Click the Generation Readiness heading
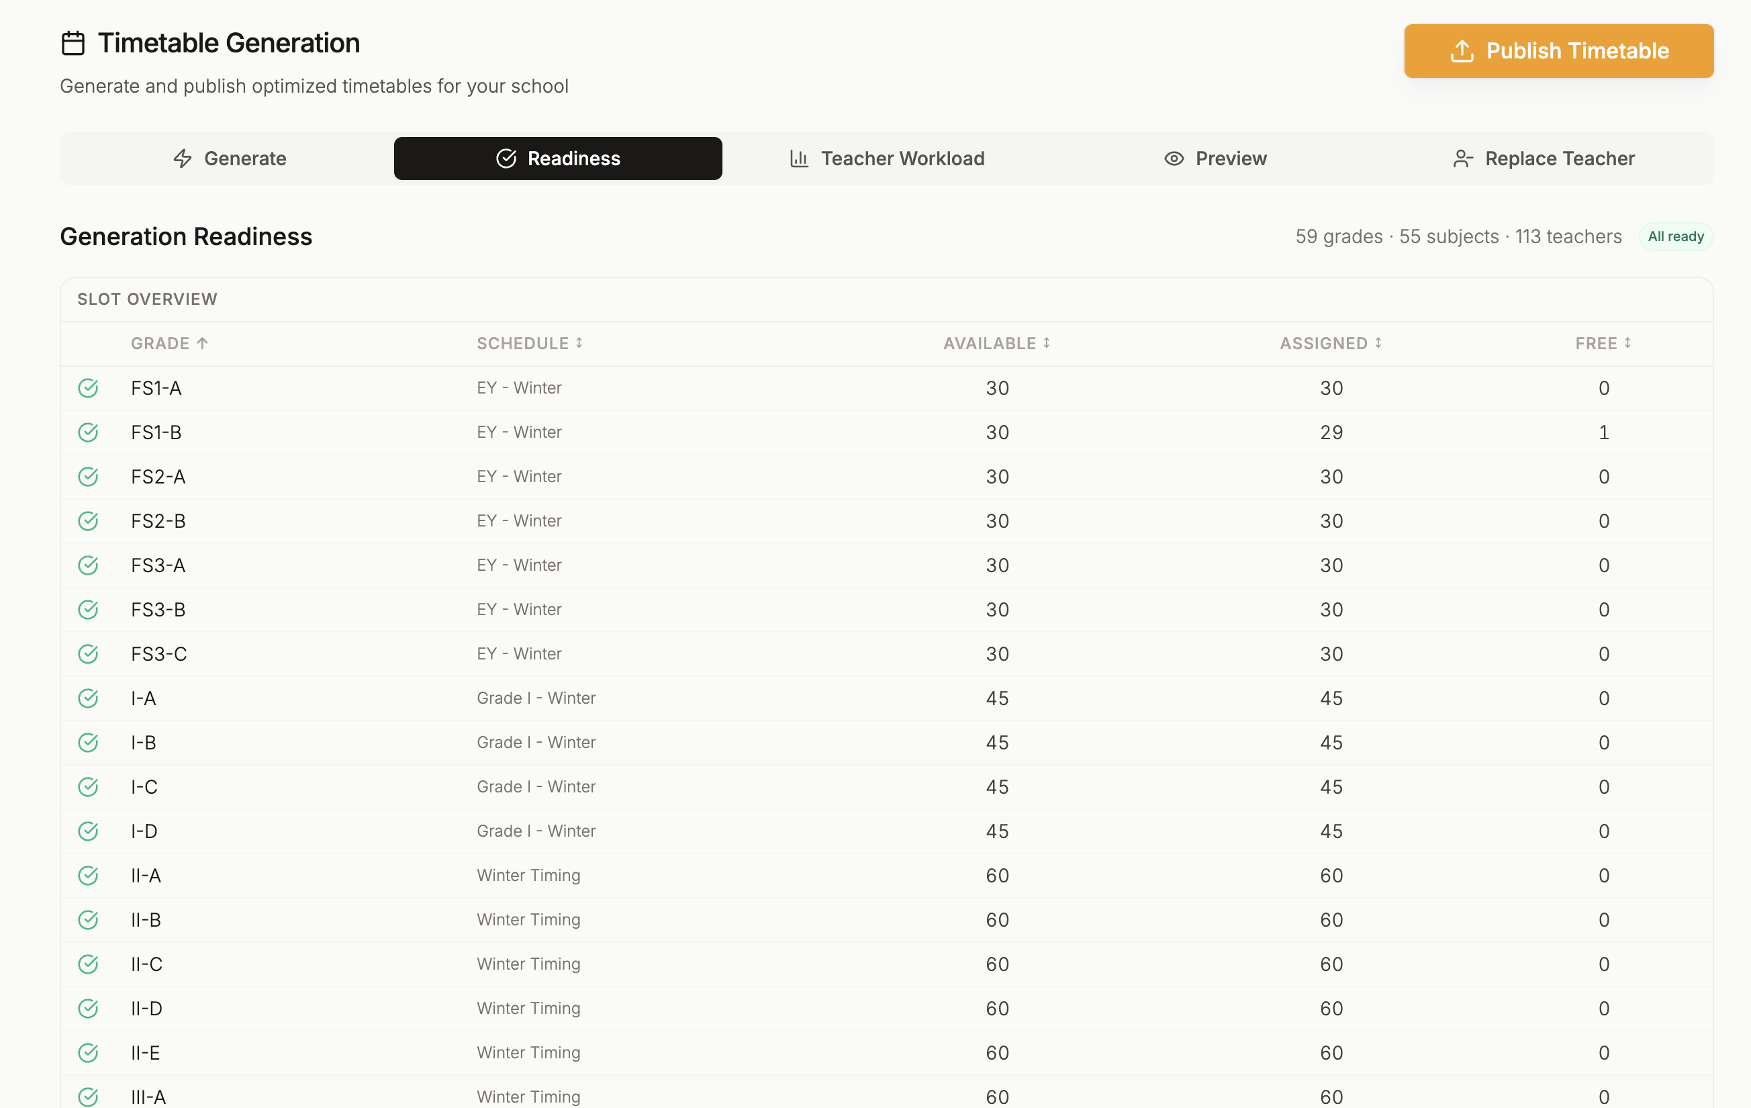Screen dimensions: 1751x1108 tap(186, 236)
